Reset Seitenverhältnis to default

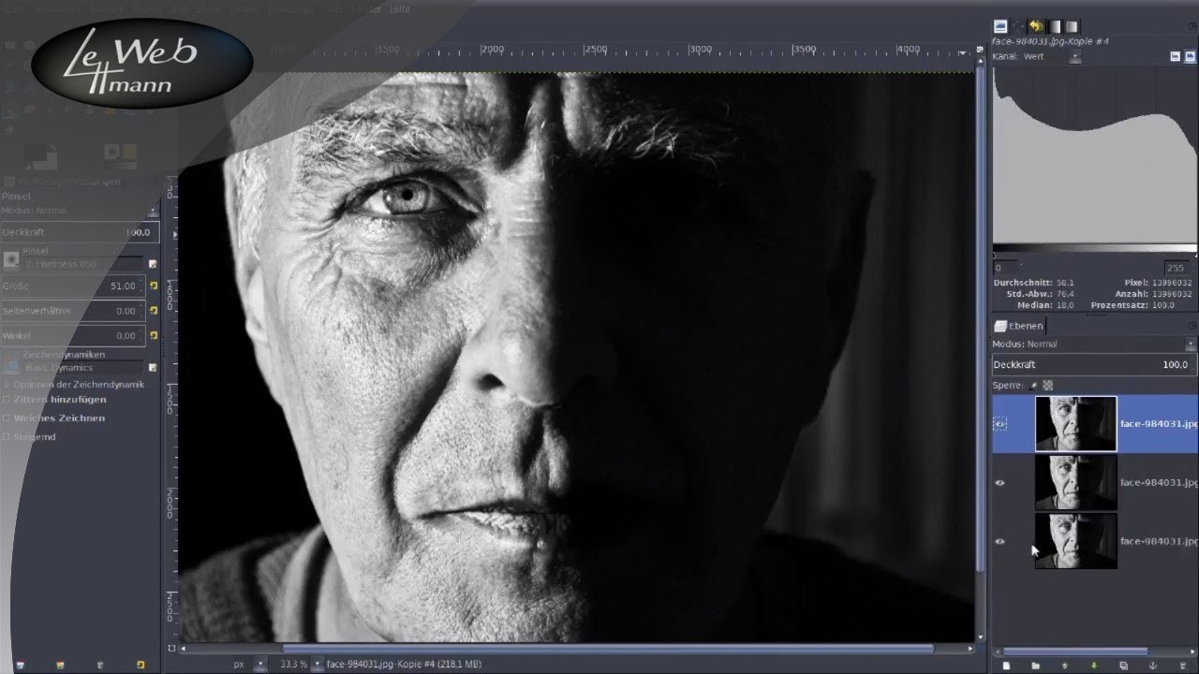[x=154, y=310]
